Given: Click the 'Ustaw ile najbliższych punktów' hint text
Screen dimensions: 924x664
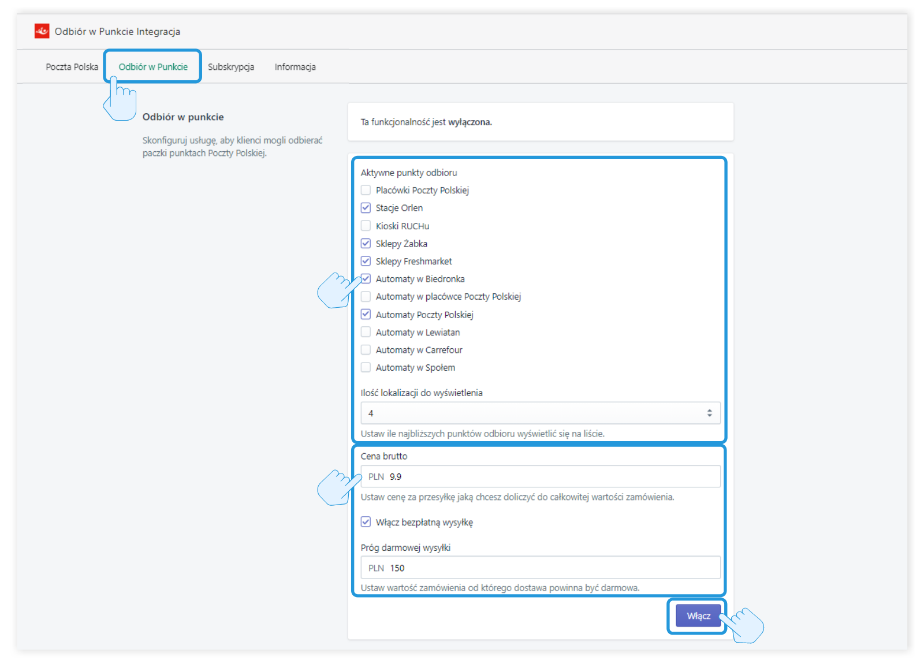Looking at the screenshot, I should 483,434.
